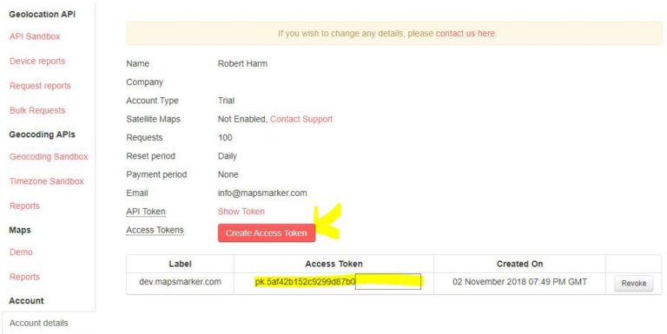Click Show Token link

[x=241, y=211]
